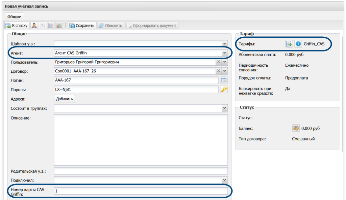Click the Обновить button
Image resolution: width=346 pixels, height=200 pixels.
tap(110, 26)
